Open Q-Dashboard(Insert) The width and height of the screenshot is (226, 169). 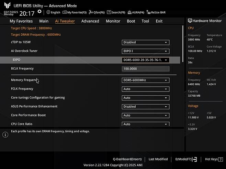click(x=127, y=159)
